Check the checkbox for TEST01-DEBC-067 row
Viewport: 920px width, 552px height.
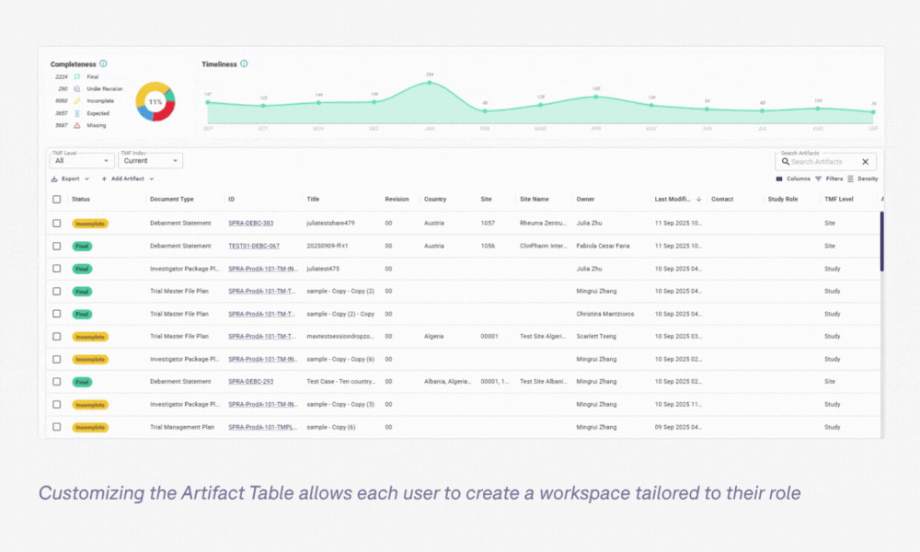pyautogui.click(x=57, y=246)
